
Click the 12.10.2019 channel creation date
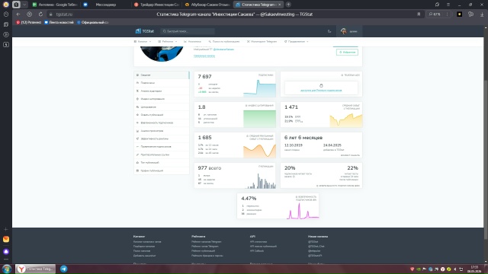tap(293, 145)
